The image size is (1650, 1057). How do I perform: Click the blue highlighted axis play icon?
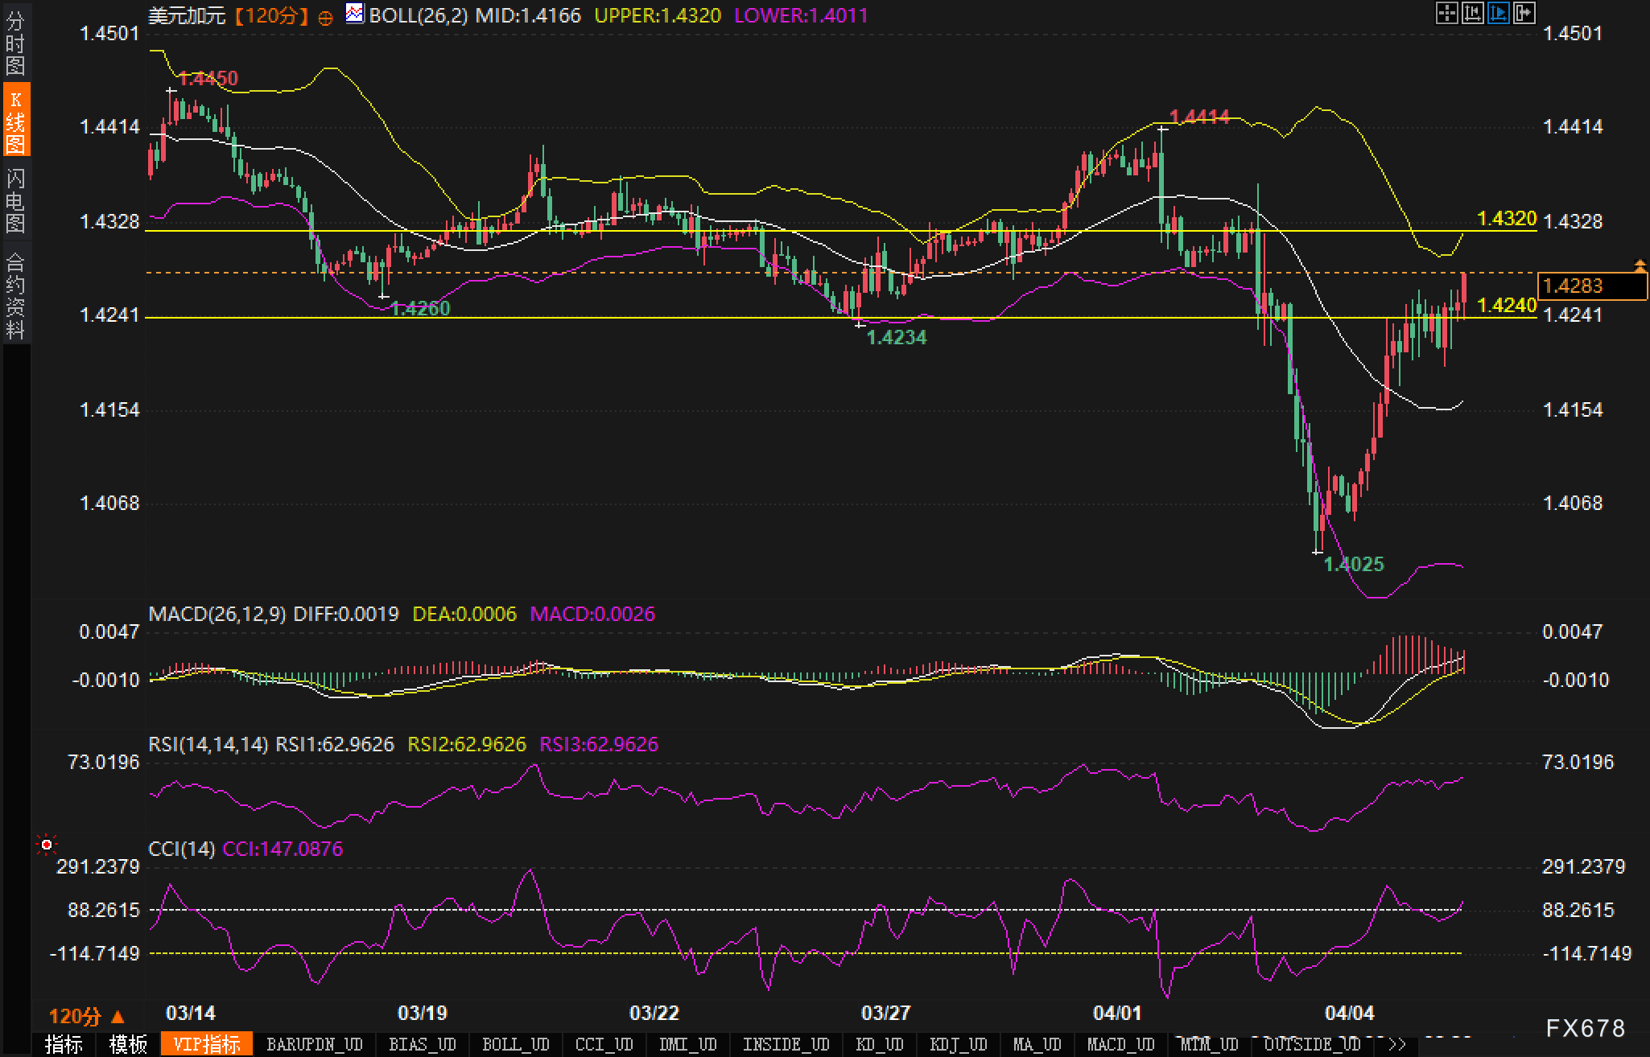[x=1498, y=13]
